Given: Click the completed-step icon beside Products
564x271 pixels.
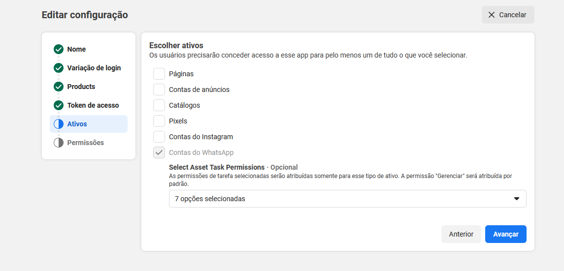Looking at the screenshot, I should click(59, 87).
